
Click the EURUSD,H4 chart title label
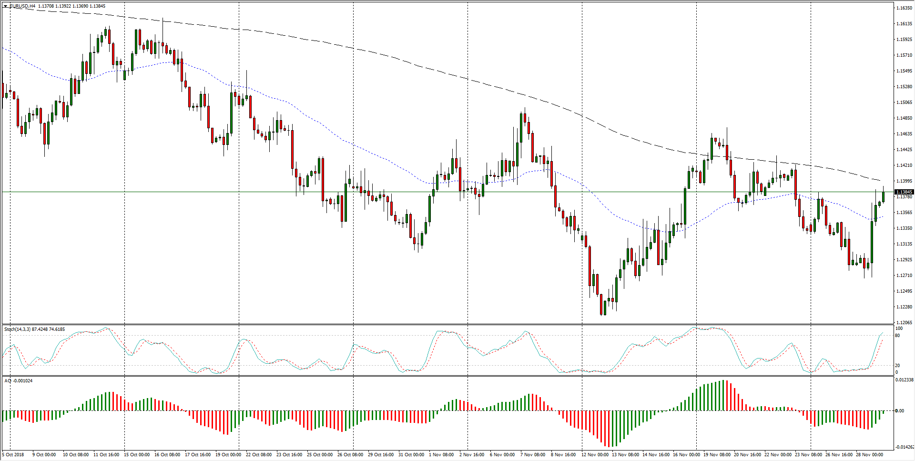tap(22, 6)
